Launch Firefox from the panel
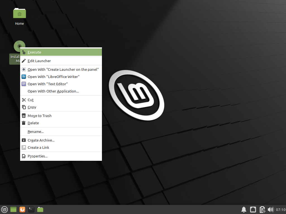Screen dimensions: 286x214 [x=22, y=210]
